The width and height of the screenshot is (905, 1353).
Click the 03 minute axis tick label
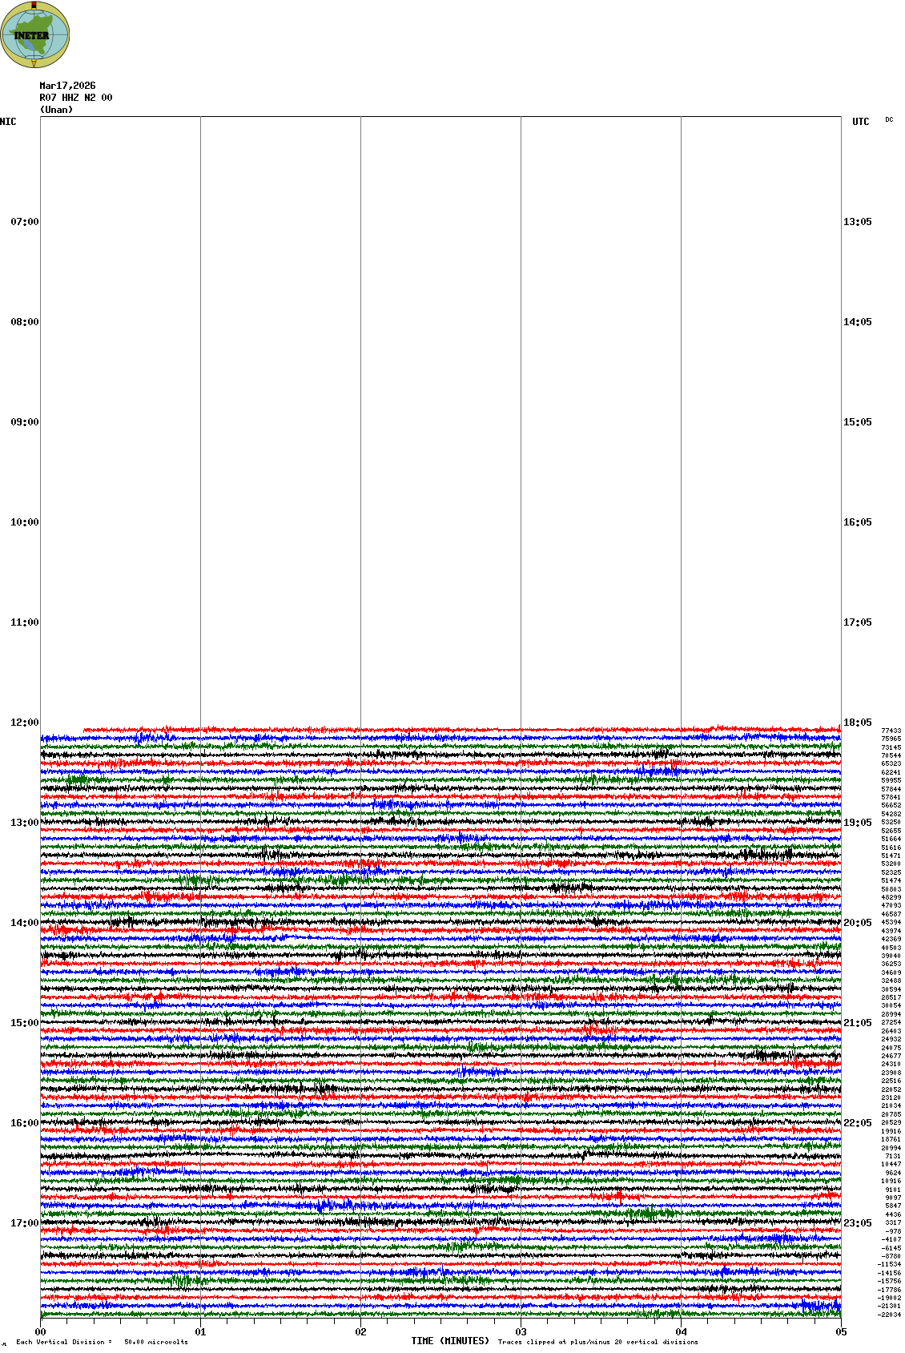coord(521,1332)
